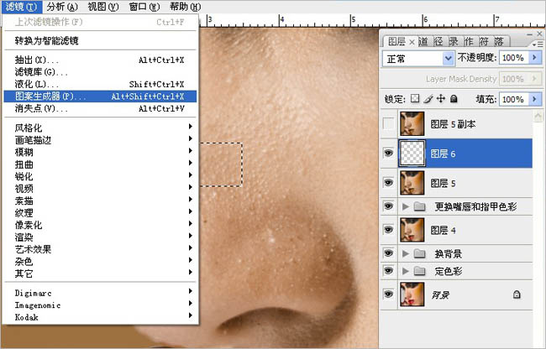Hide the 图层 5 layer
The width and height of the screenshot is (546, 349).
click(389, 183)
